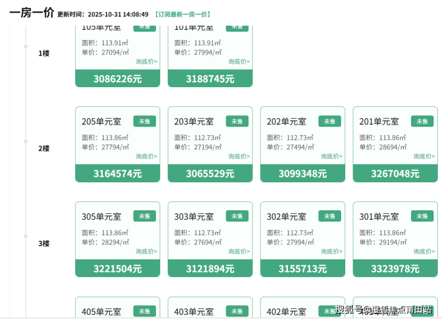Click the 未售 badge on unit 202
The height and width of the screenshot is (319, 442).
(330, 121)
